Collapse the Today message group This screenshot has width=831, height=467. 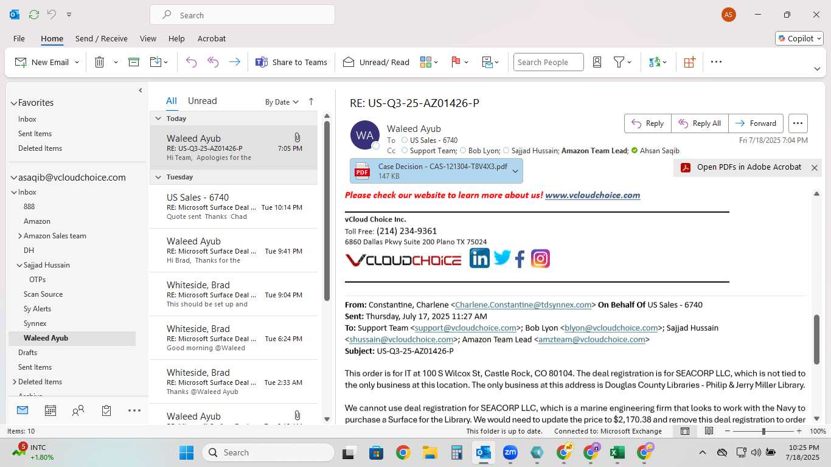[x=158, y=119]
